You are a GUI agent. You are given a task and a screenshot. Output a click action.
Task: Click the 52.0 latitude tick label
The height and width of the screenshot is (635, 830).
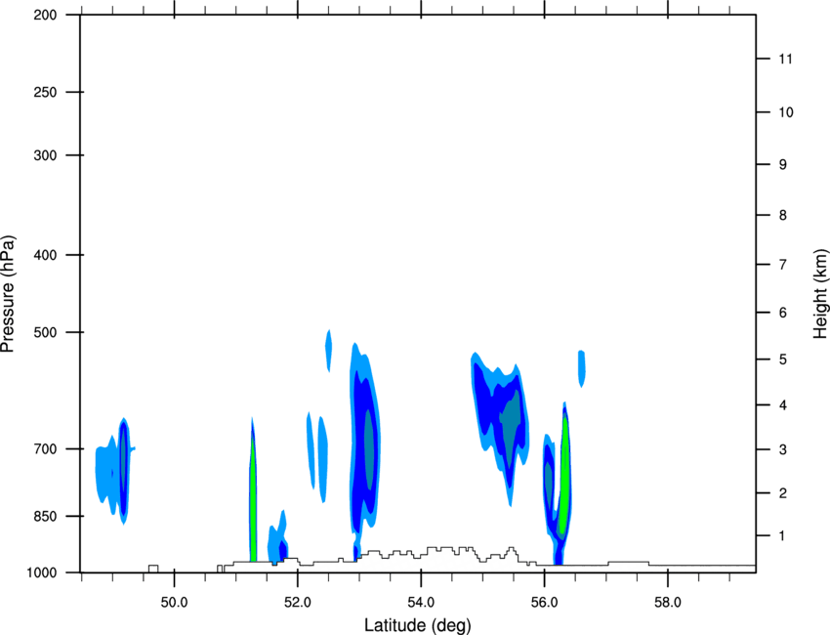pos(298,603)
